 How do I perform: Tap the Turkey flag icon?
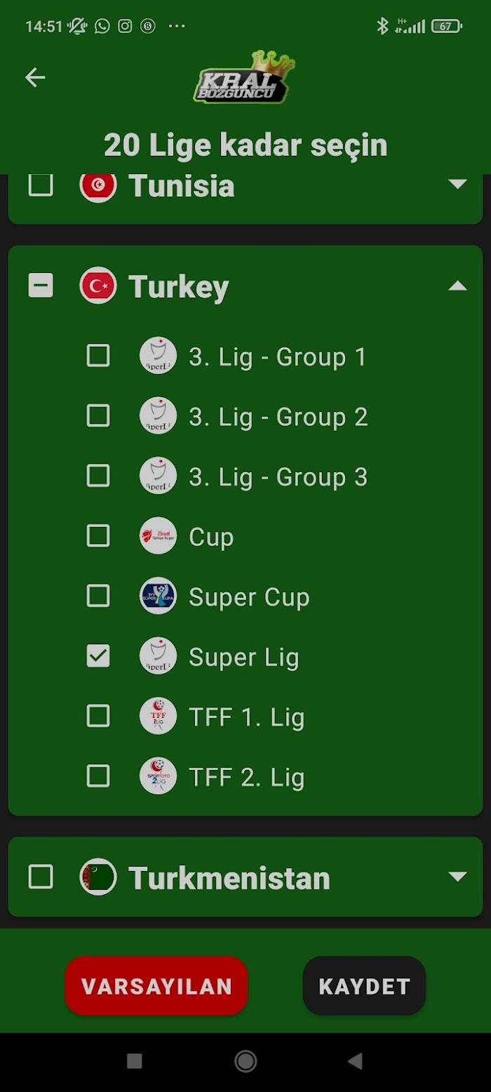pyautogui.click(x=98, y=286)
